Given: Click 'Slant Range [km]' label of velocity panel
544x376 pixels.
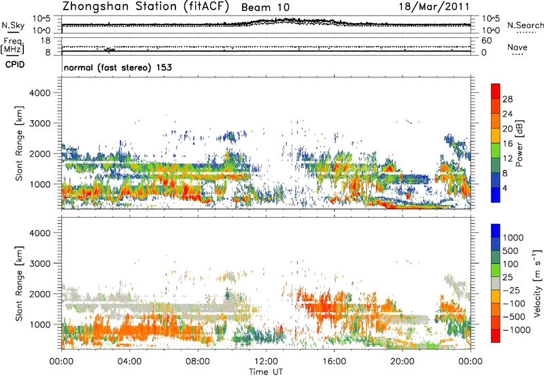Looking at the screenshot, I should coord(19,283).
